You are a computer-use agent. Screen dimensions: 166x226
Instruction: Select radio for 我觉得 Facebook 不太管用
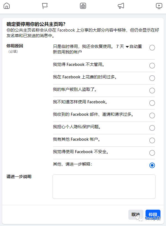click(x=152, y=66)
